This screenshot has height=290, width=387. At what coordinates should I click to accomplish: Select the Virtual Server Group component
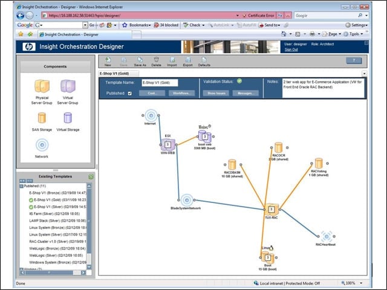coord(68,92)
